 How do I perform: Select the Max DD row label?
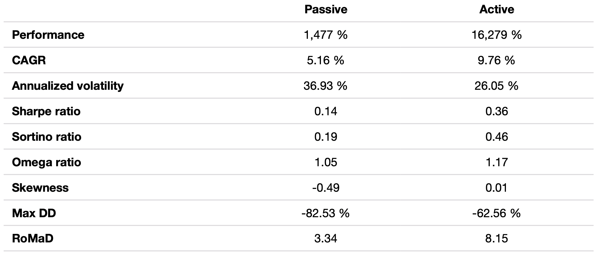34,213
